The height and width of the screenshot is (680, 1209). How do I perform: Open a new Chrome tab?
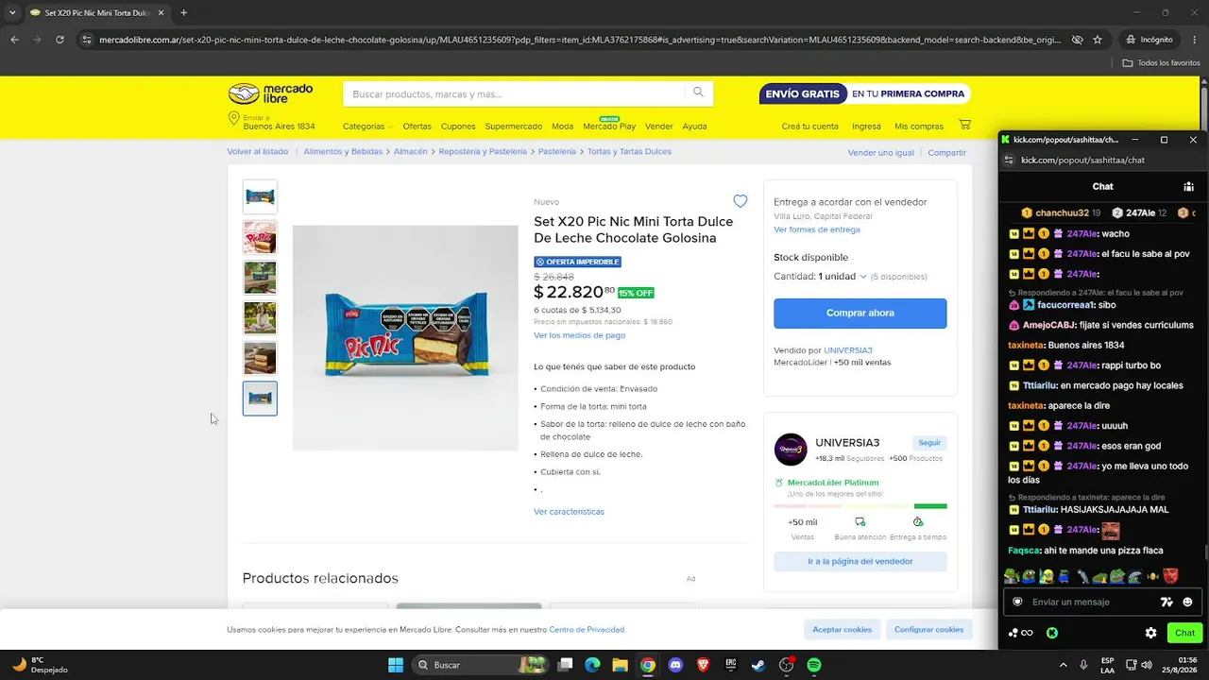point(183,12)
